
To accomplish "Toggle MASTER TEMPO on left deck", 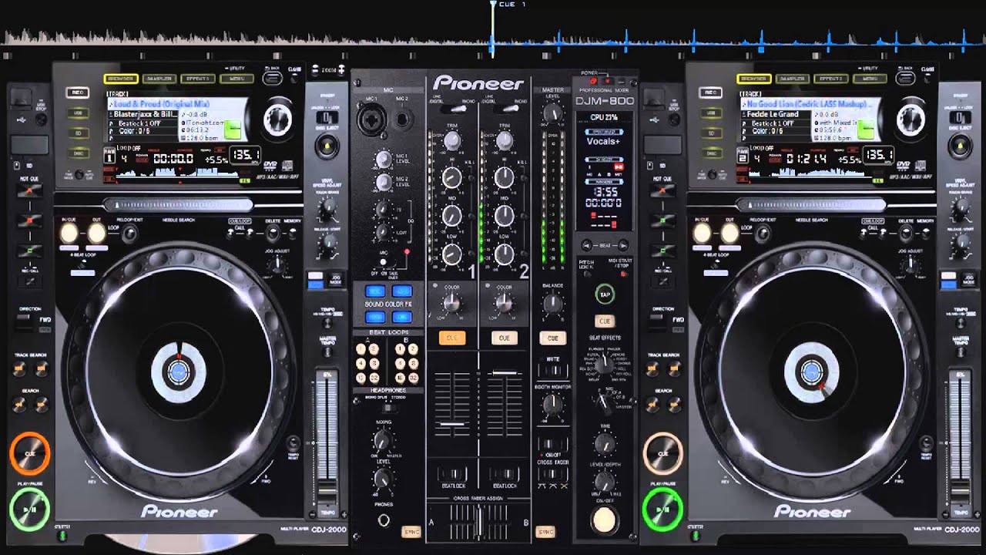I will coord(327,351).
